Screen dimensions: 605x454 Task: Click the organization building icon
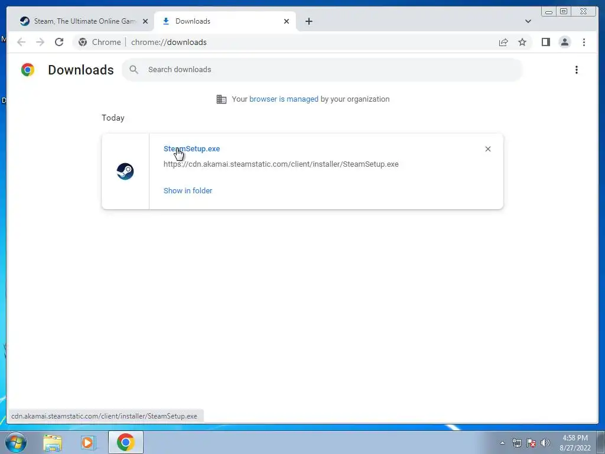[x=222, y=99]
